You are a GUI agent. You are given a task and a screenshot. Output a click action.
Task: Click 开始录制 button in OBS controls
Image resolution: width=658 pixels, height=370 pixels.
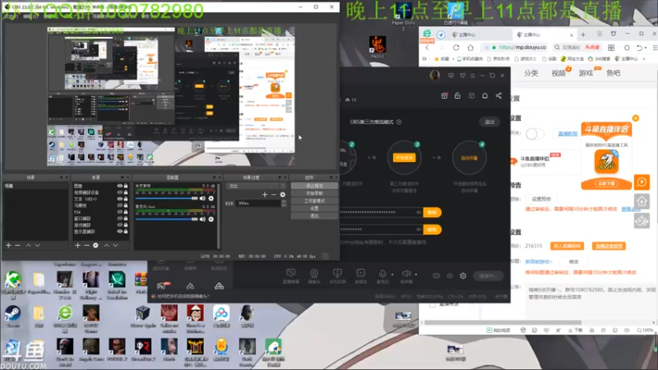click(x=314, y=193)
